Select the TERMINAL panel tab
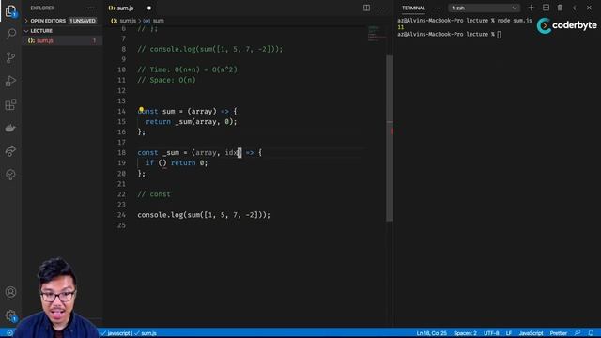This screenshot has height=338, width=601. (413, 8)
